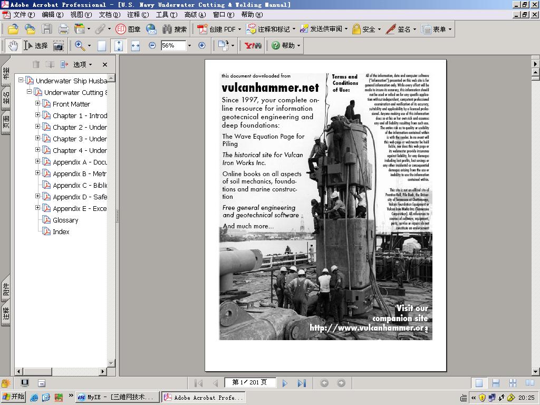
Task: Click the document vertical scrollbar down arrow
Action: pyautogui.click(x=536, y=372)
